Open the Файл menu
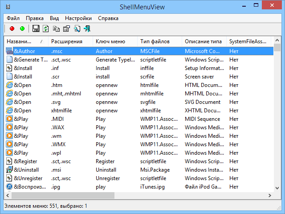 (x=13, y=18)
